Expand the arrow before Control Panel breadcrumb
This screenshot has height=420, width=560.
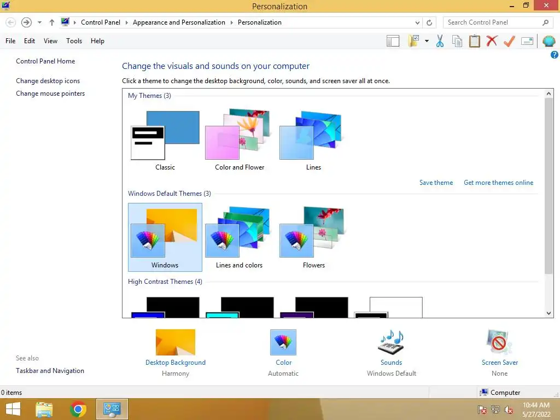(x=74, y=22)
